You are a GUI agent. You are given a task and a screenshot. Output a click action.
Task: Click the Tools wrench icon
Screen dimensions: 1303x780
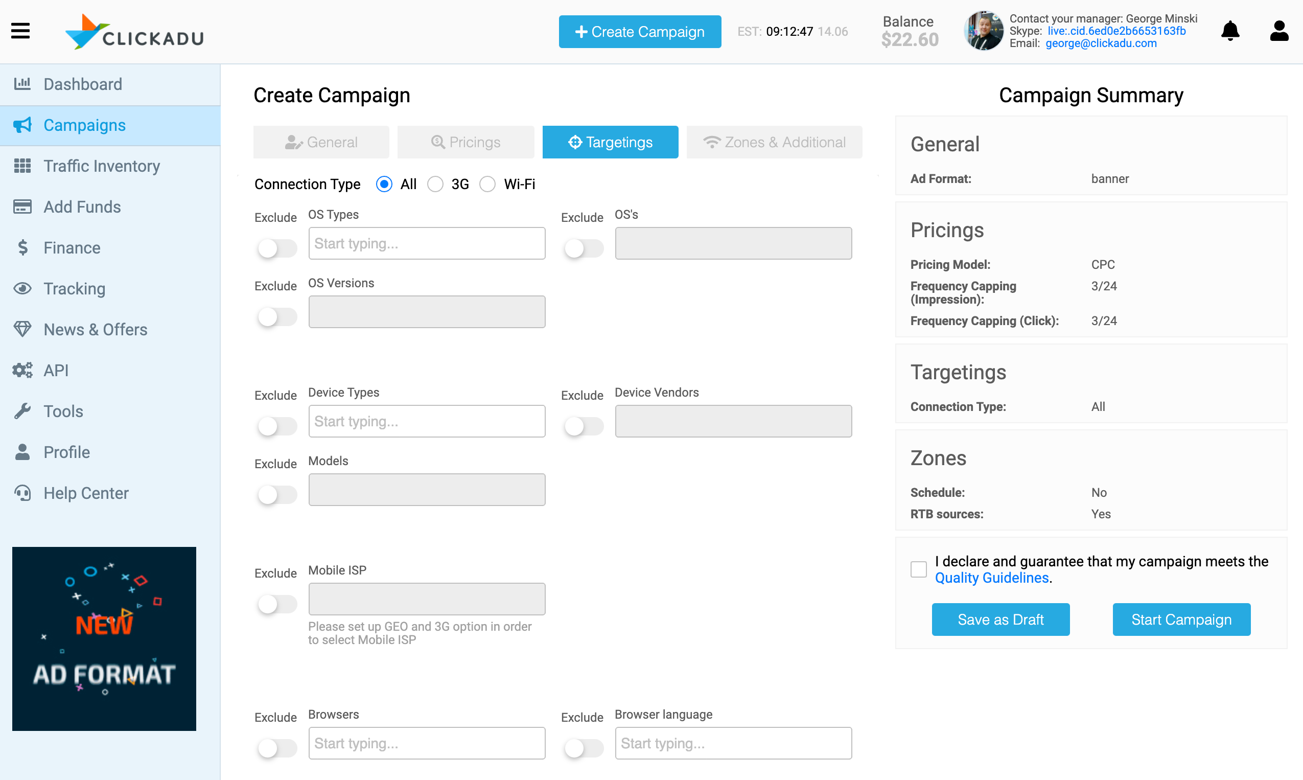click(x=22, y=411)
